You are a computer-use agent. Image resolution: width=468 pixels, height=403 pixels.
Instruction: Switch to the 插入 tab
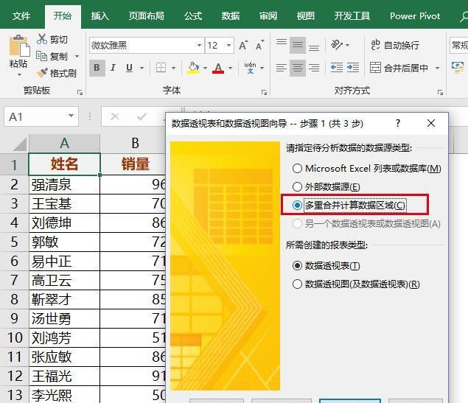point(100,15)
